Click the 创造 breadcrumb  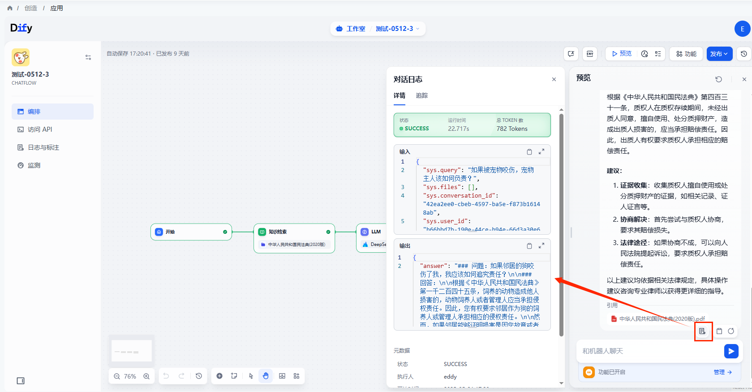pos(31,8)
